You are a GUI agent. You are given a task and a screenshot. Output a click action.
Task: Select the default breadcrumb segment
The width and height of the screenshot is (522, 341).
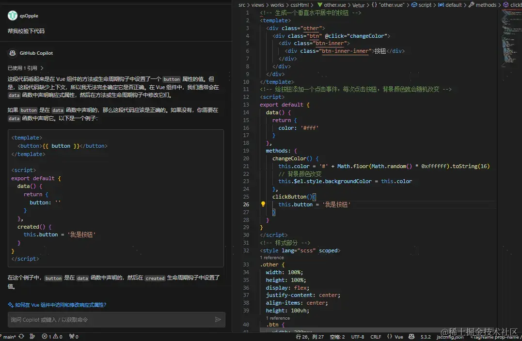click(x=454, y=5)
